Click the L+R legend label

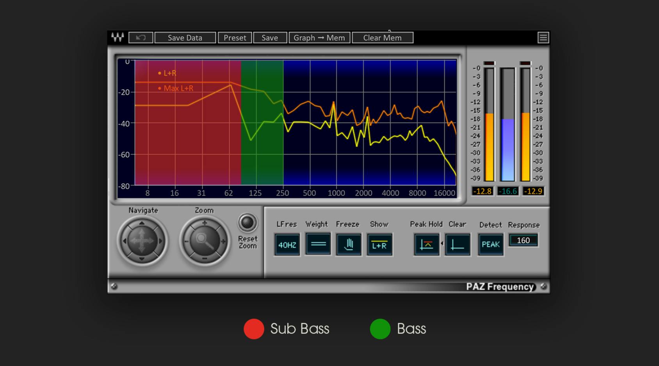pyautogui.click(x=170, y=73)
